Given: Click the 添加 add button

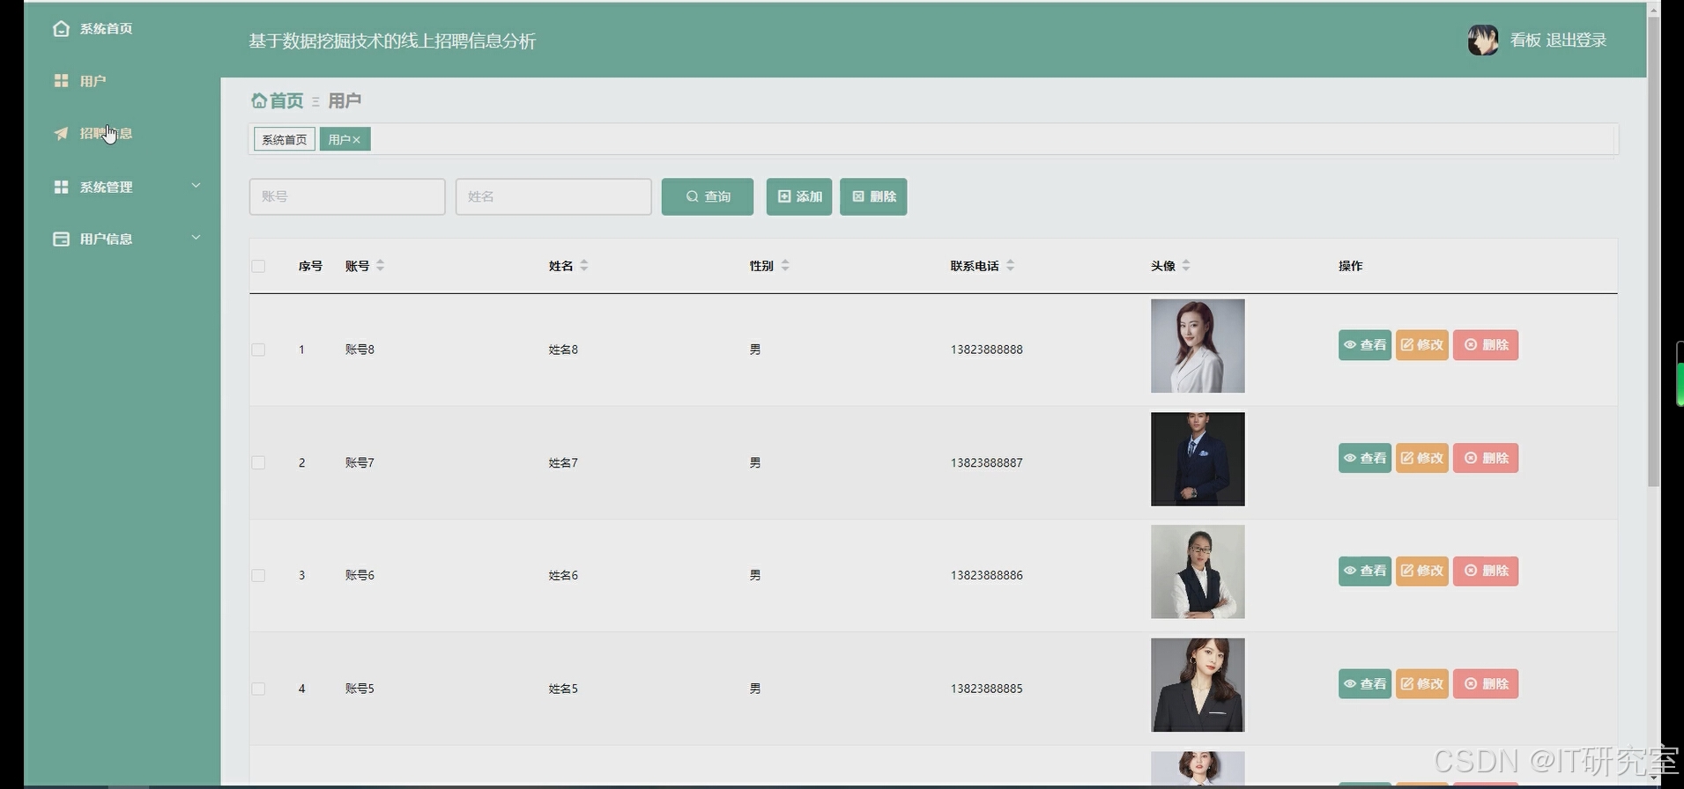Looking at the screenshot, I should [x=799, y=196].
